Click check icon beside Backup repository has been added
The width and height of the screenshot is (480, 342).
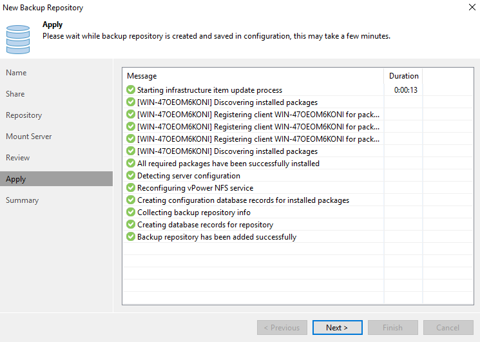coord(131,236)
